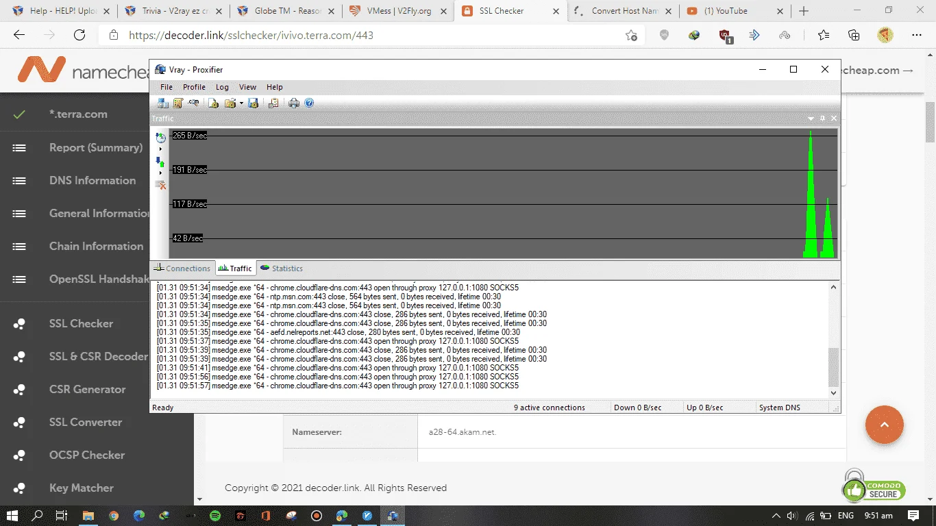Click the Proxifier log scrollbar thumb

click(833, 367)
